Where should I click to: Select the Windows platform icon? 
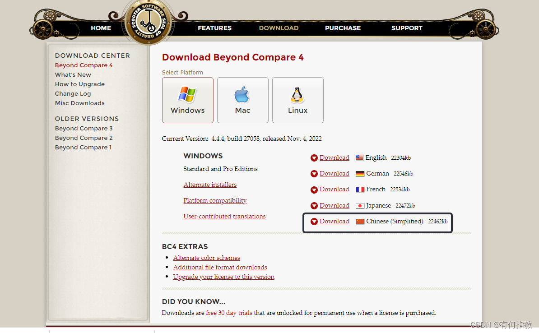(x=187, y=95)
